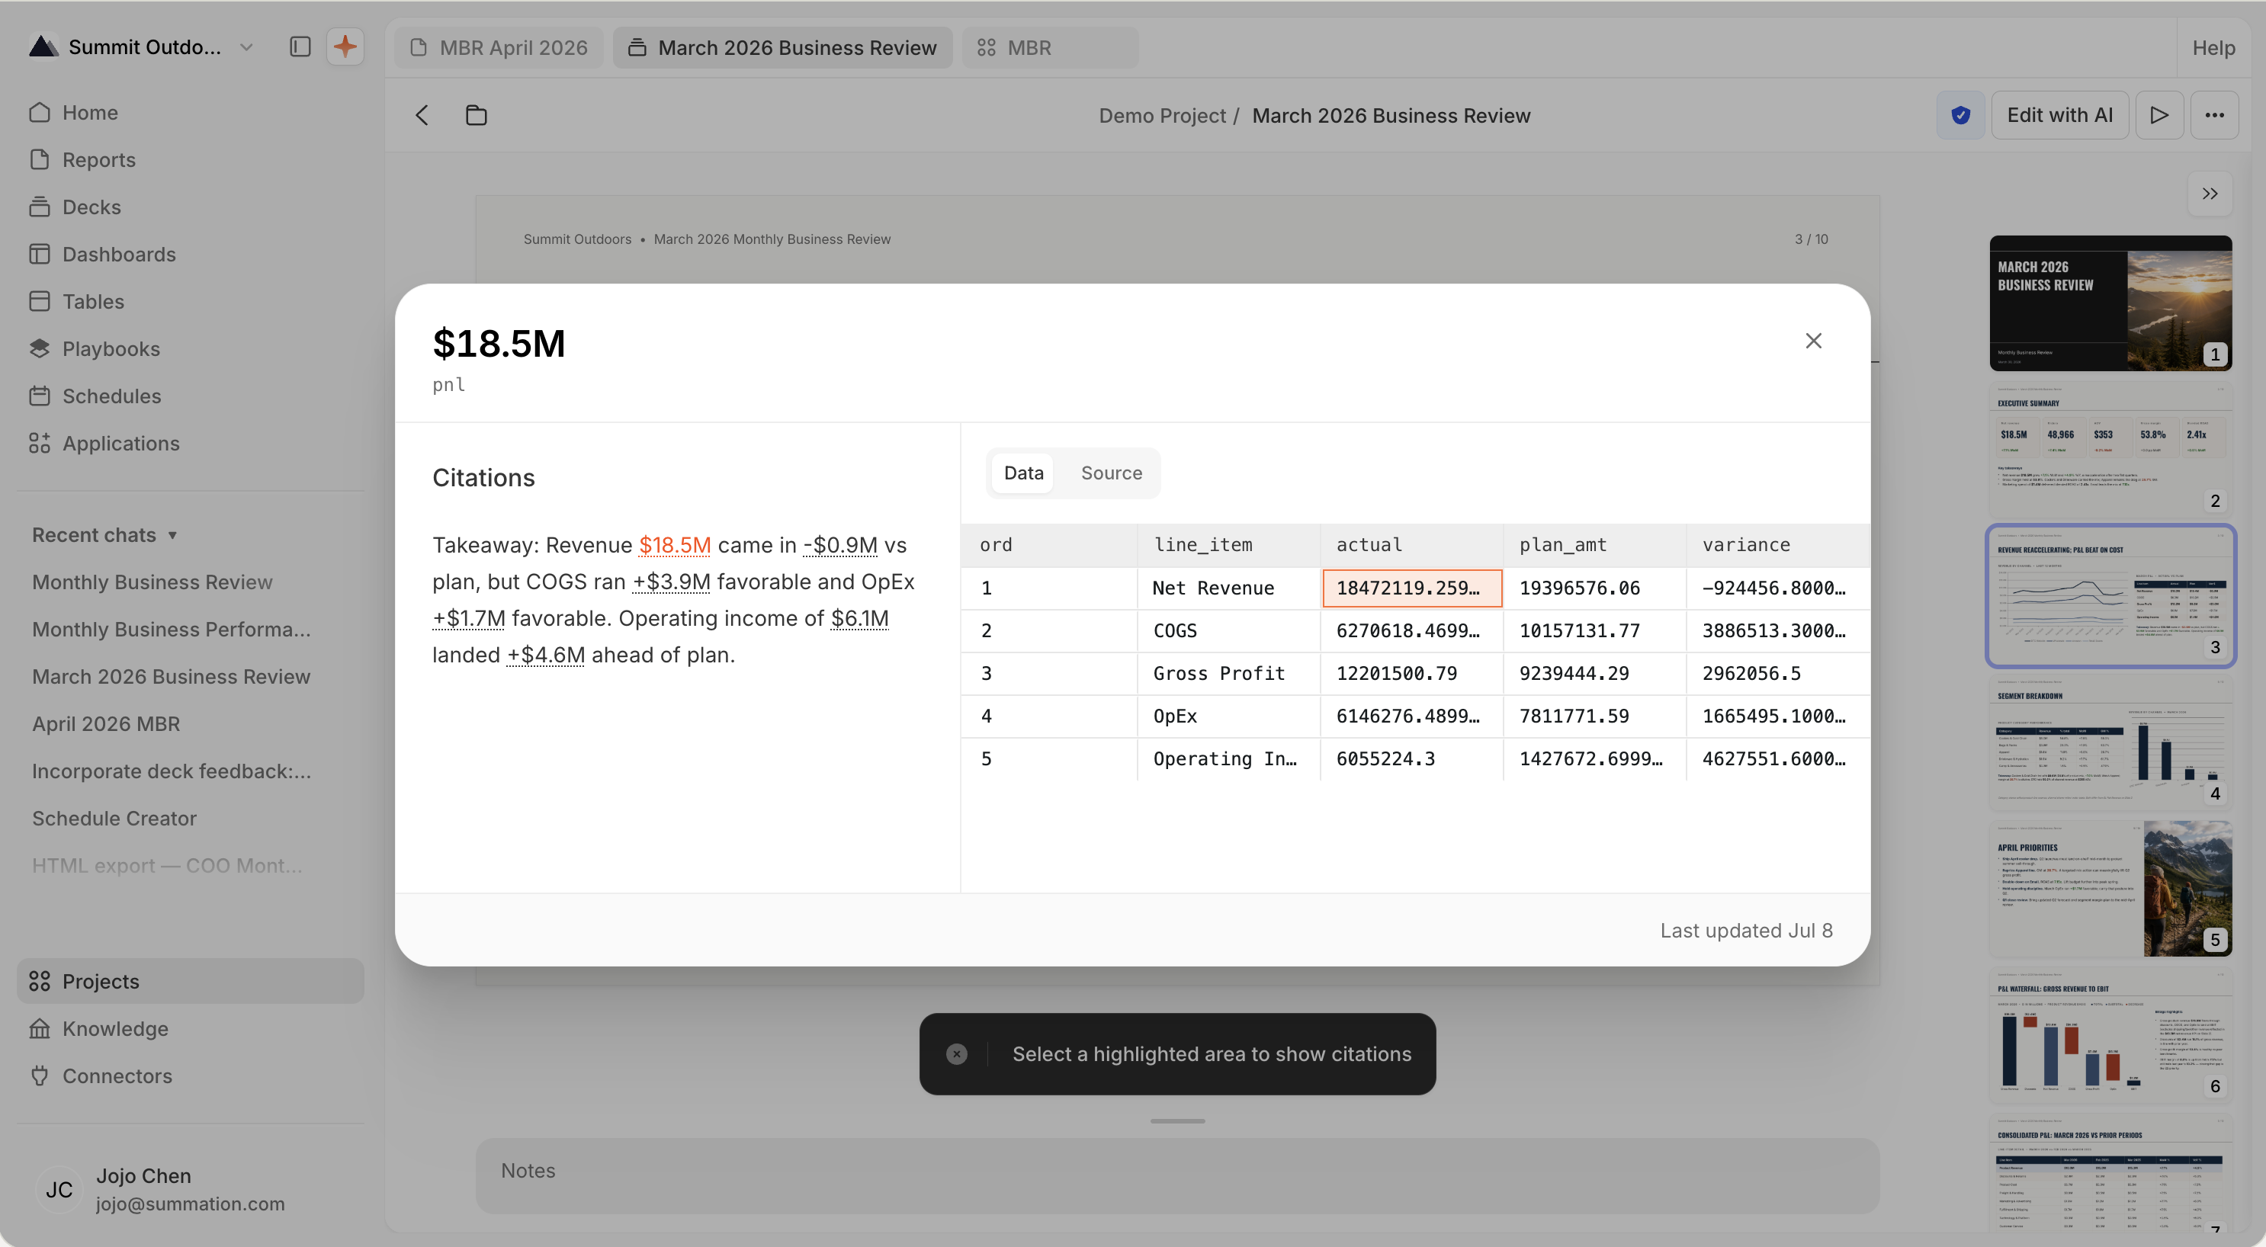Click the $18.5M citation in takeaway
This screenshot has height=1247, width=2266.
click(x=675, y=545)
